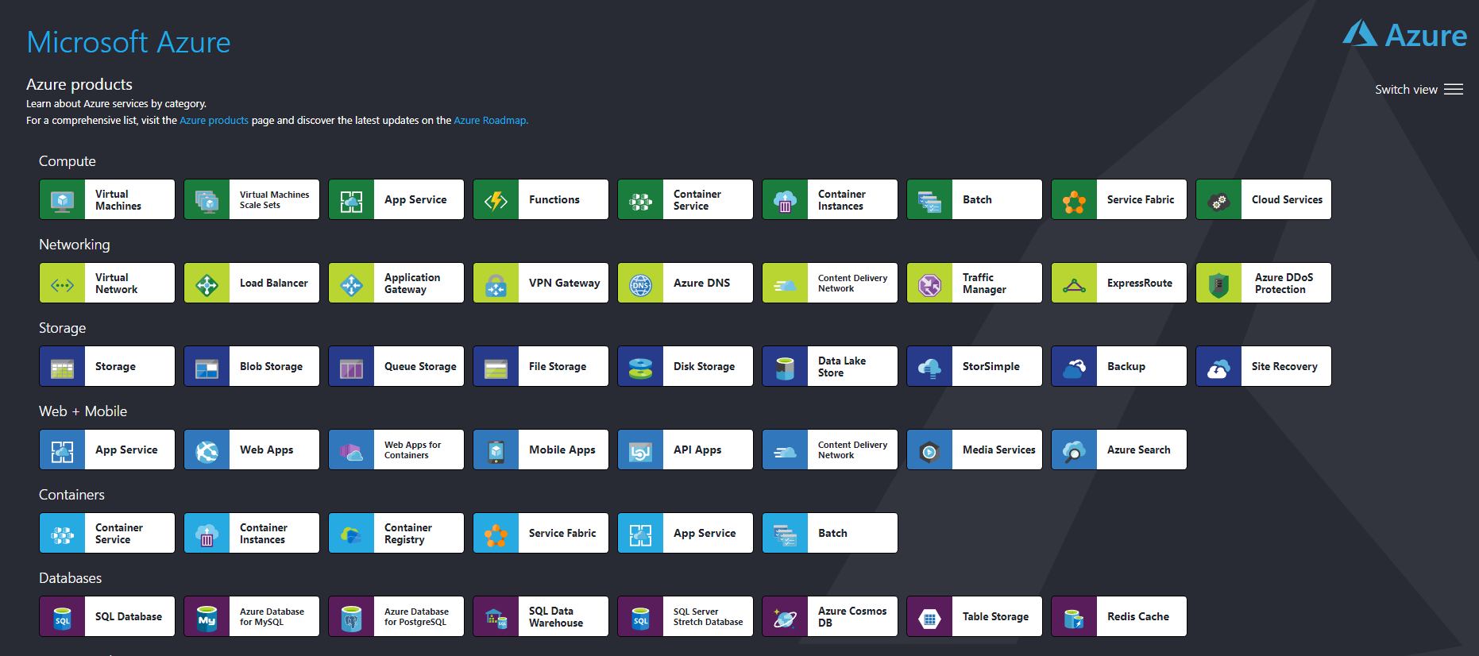Click the Microsoft Azure page title
1479x656 pixels.
click(129, 42)
